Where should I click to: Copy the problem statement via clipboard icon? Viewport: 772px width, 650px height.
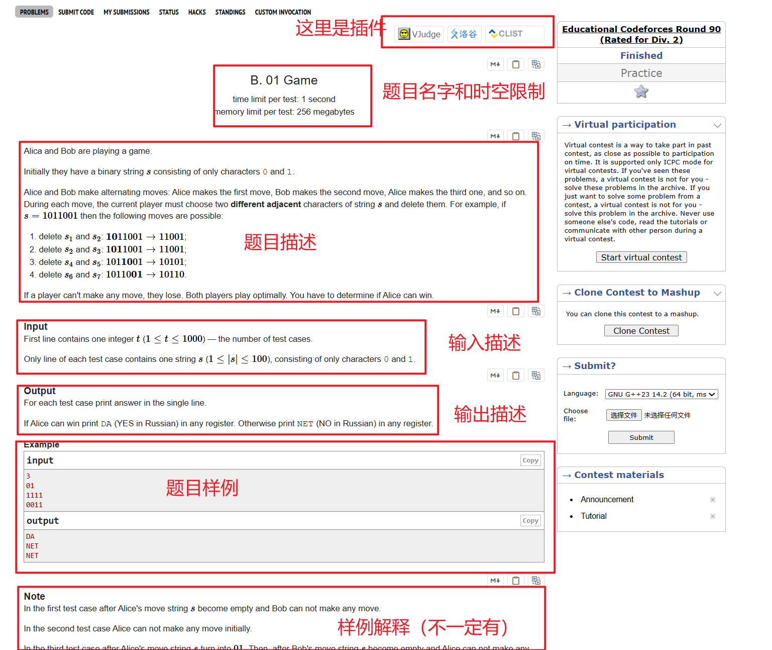pos(516,135)
